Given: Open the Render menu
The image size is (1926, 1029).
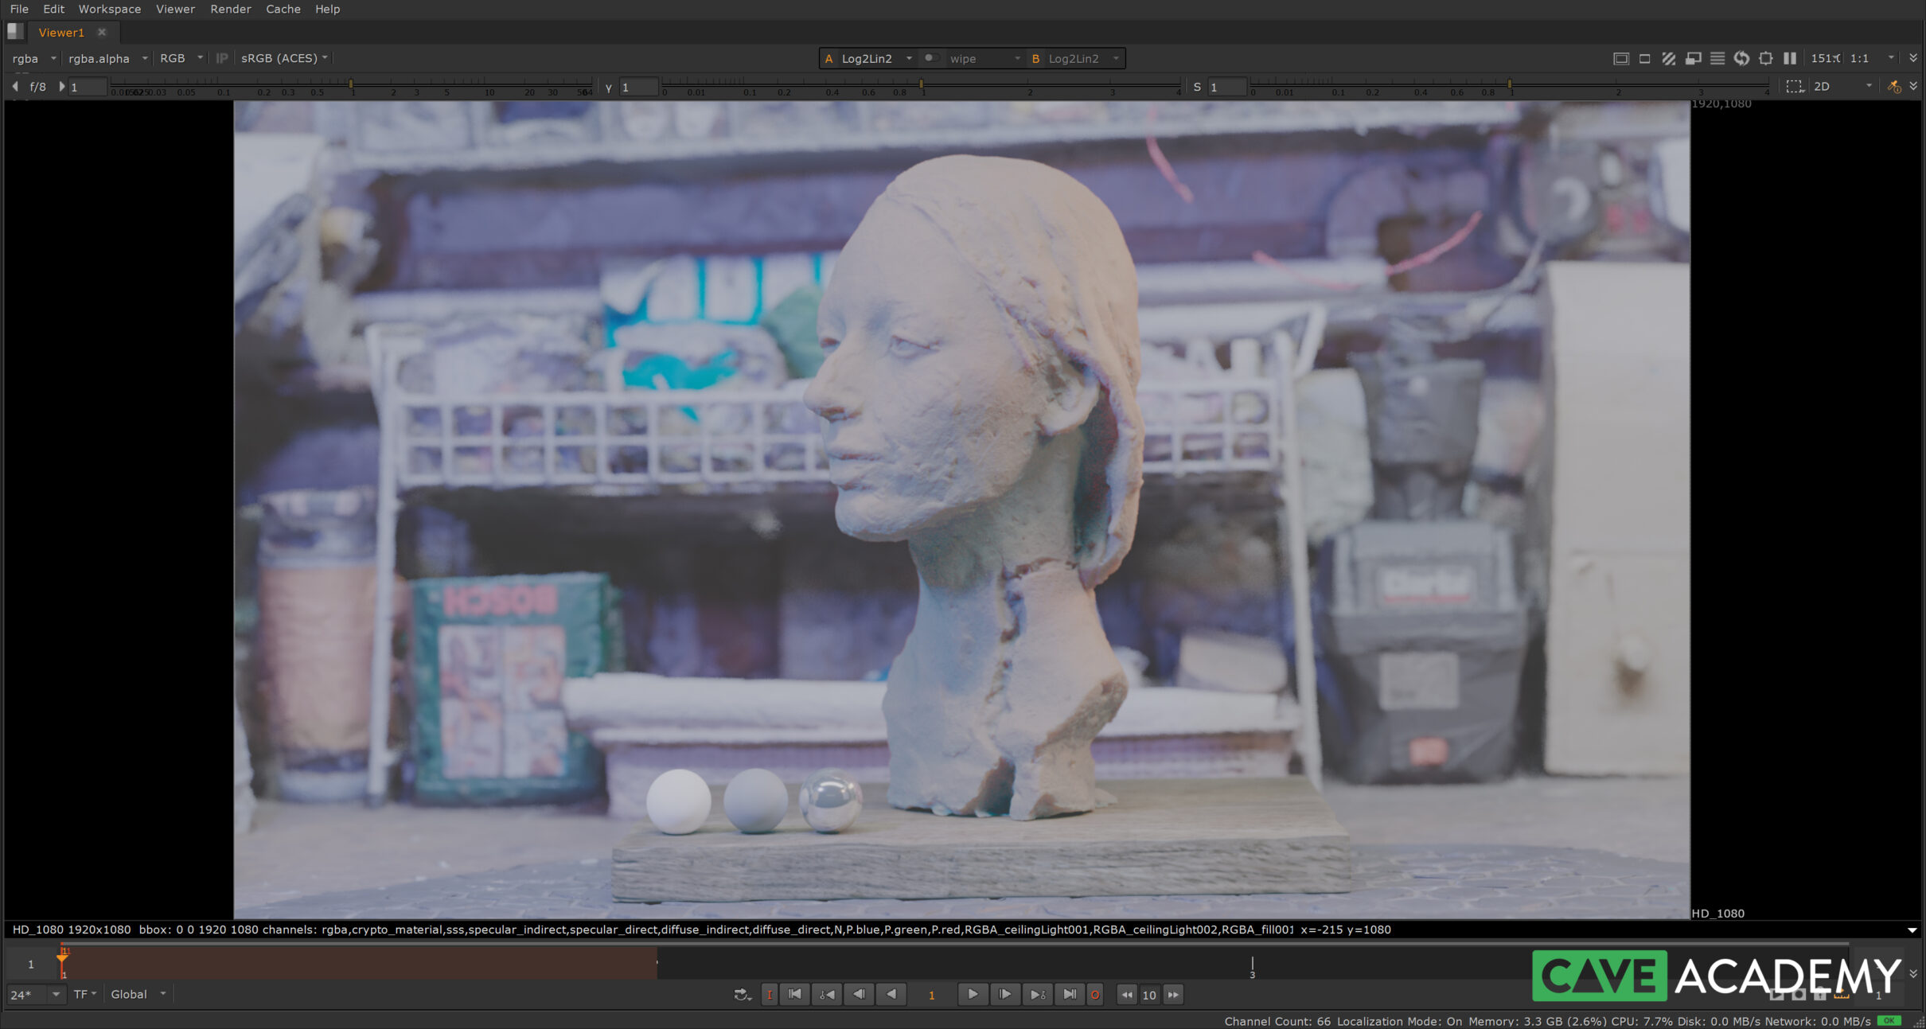Looking at the screenshot, I should [230, 9].
